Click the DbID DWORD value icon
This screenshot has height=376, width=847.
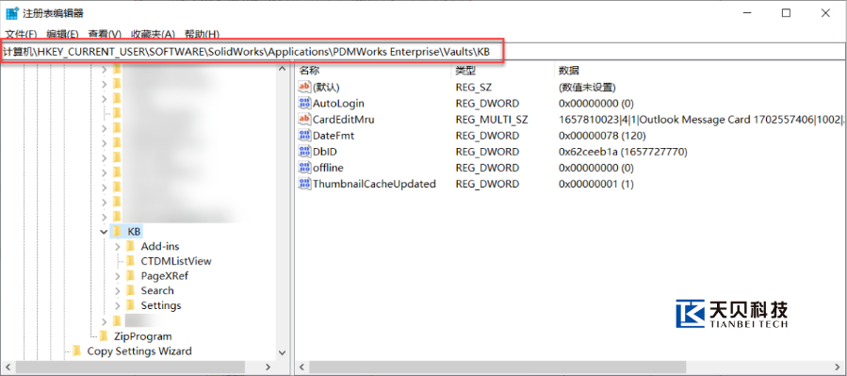[x=304, y=152]
